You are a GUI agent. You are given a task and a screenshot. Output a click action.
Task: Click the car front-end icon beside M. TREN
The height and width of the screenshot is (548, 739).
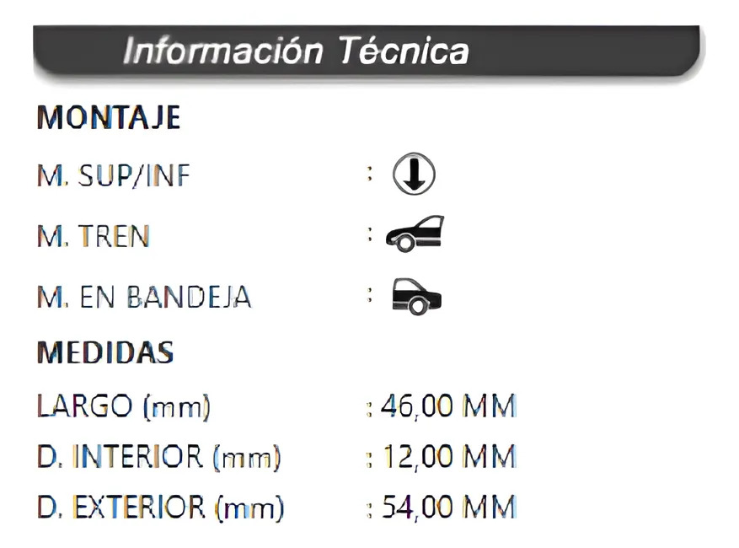click(x=415, y=234)
